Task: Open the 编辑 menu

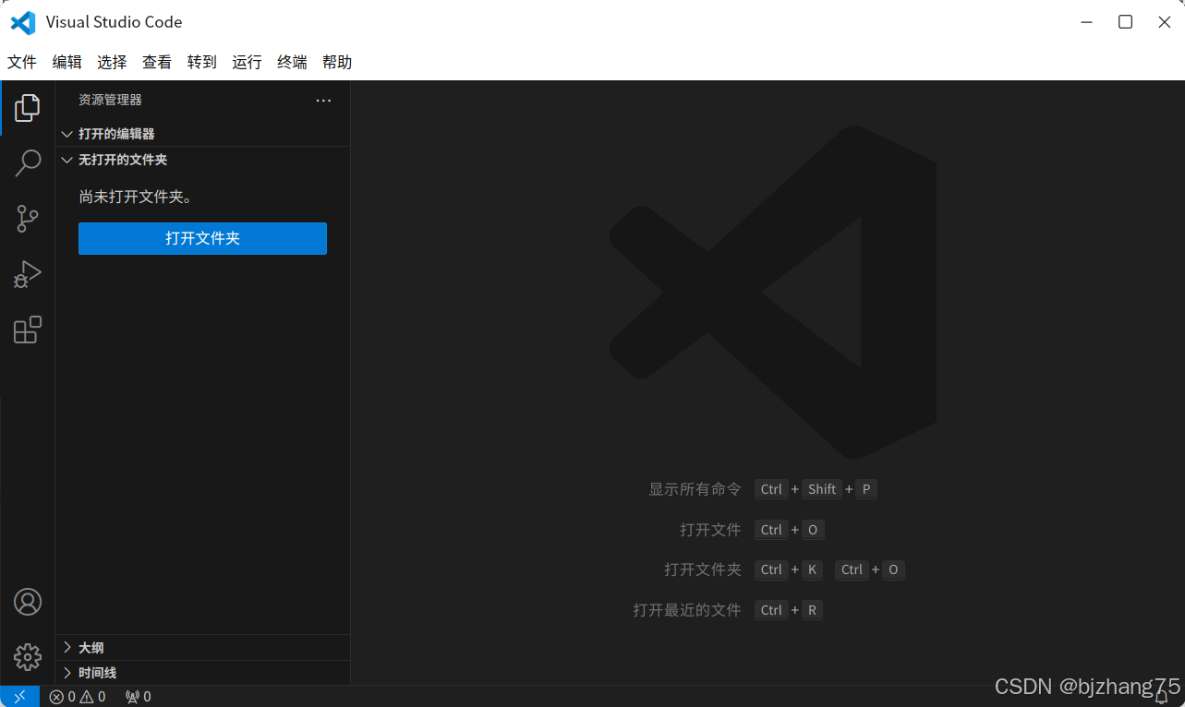Action: click(x=67, y=62)
